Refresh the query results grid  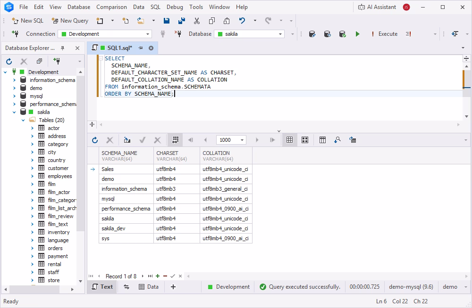95,140
